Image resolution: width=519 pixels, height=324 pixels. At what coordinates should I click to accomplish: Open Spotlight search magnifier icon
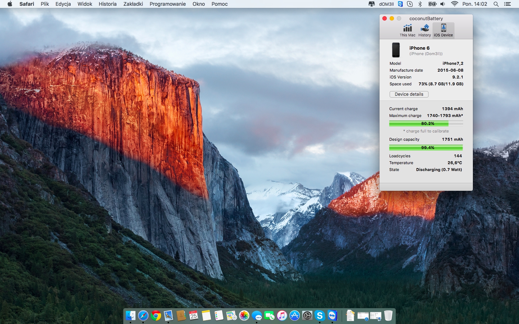coord(496,4)
